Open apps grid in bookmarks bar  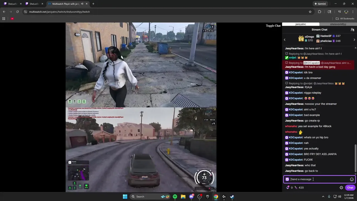point(4,19)
